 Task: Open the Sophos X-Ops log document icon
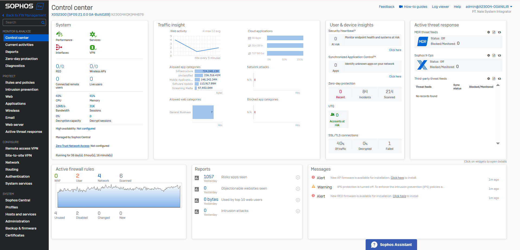tap(494, 55)
